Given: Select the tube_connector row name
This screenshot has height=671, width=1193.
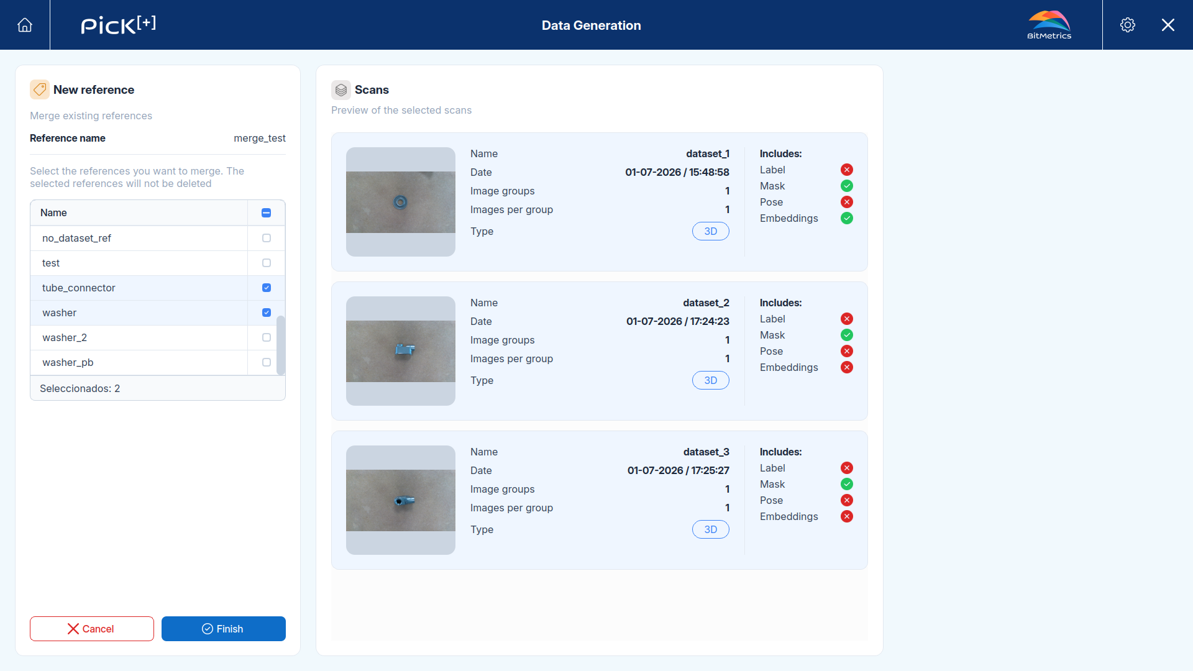Looking at the screenshot, I should (x=79, y=288).
